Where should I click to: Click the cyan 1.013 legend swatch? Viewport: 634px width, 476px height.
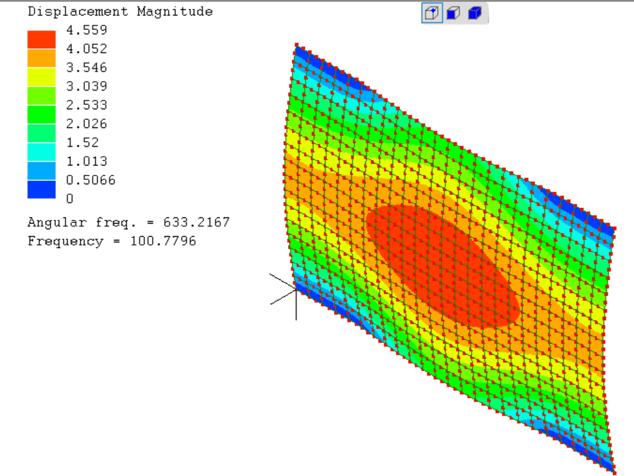tap(41, 152)
